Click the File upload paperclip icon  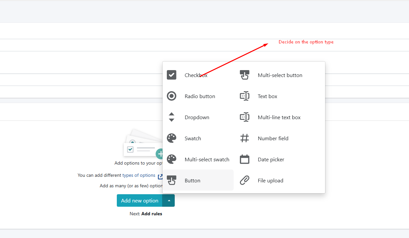point(244,180)
